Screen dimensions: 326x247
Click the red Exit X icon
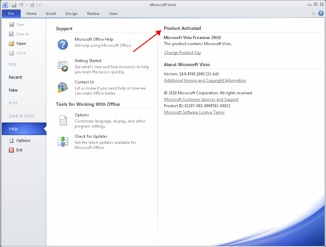click(x=12, y=150)
